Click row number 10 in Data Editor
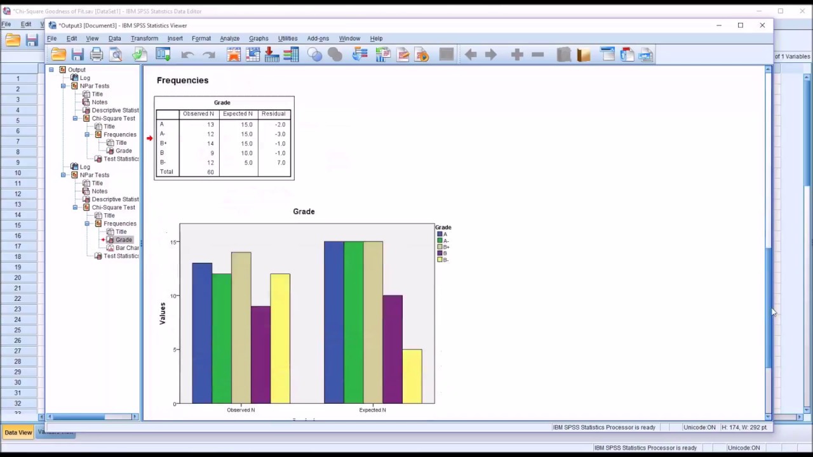 point(18,173)
